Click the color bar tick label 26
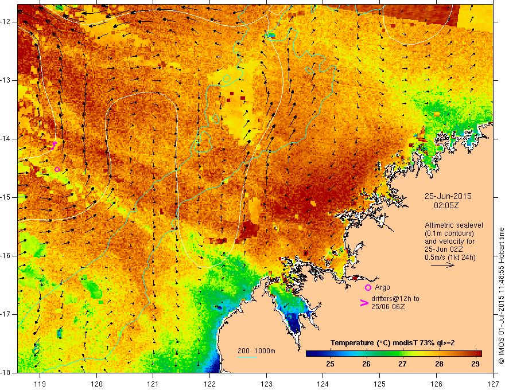This screenshot has width=505, height=390. 366,364
